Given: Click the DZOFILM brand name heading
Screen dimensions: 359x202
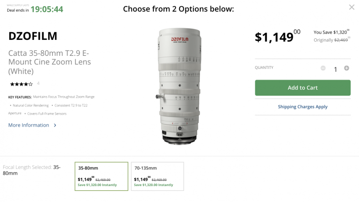Looking at the screenshot, I should pyautogui.click(x=33, y=36).
